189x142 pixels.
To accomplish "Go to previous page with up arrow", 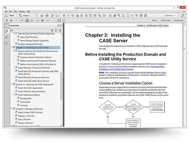I will (x=7, y=20).
